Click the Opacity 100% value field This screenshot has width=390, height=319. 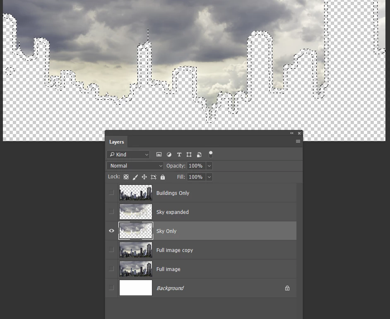196,166
